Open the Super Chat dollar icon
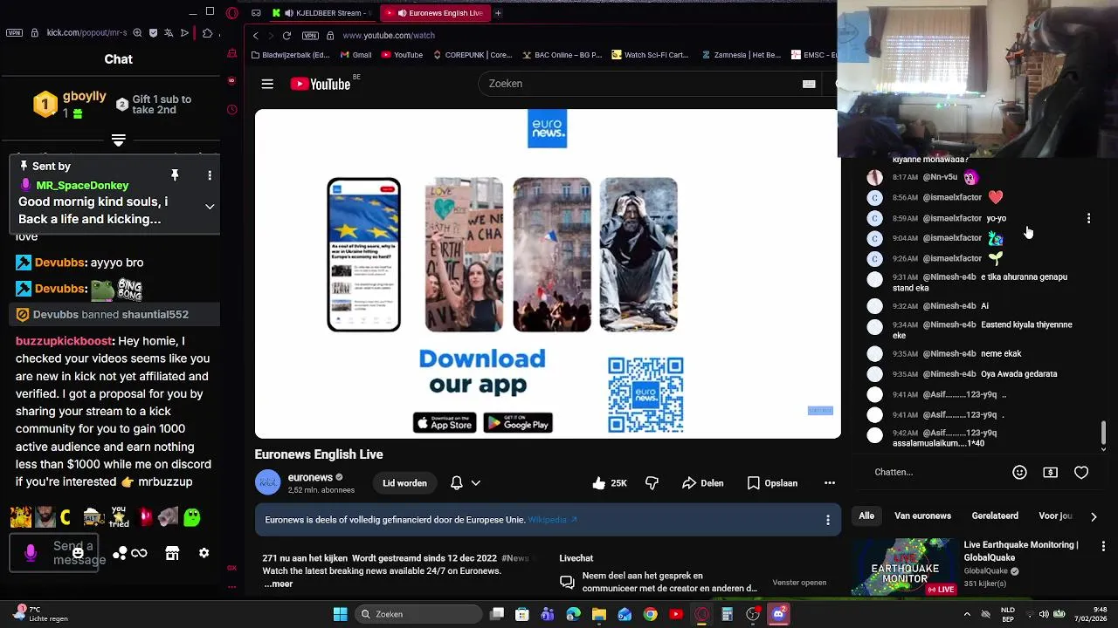The width and height of the screenshot is (1118, 628). click(1051, 472)
